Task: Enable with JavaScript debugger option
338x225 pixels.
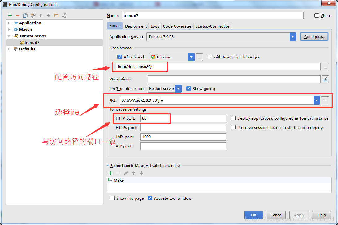Action: pyautogui.click(x=210, y=57)
